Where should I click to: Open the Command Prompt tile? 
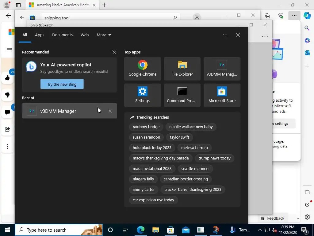pos(182,95)
